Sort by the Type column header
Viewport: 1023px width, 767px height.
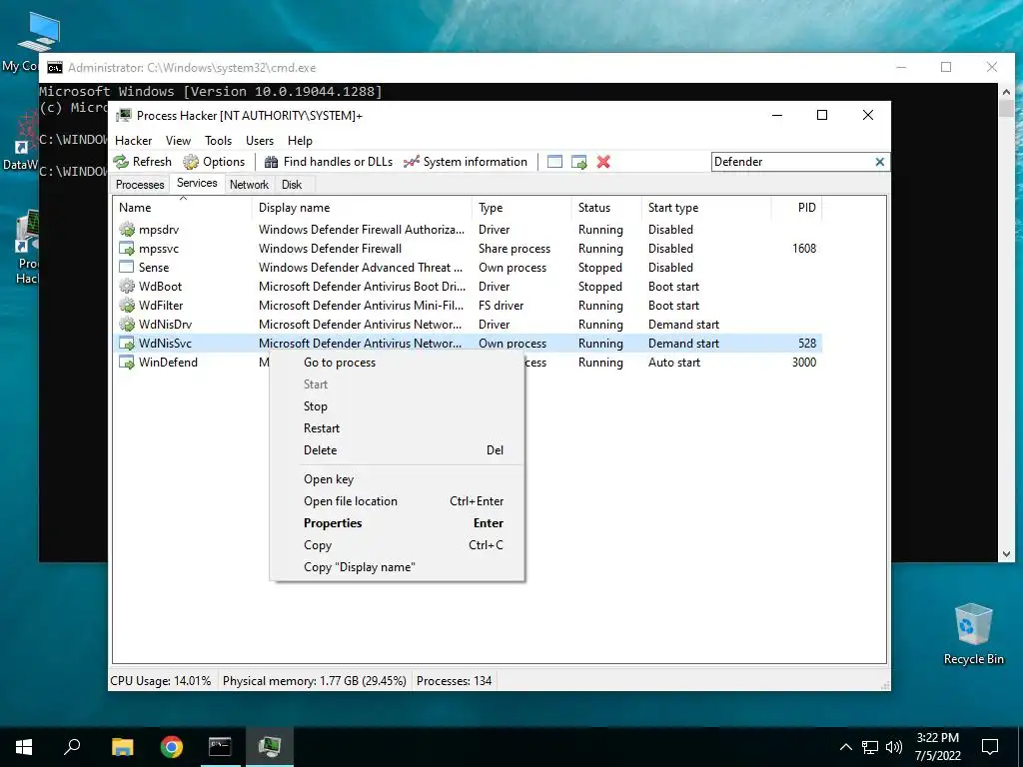tap(521, 208)
